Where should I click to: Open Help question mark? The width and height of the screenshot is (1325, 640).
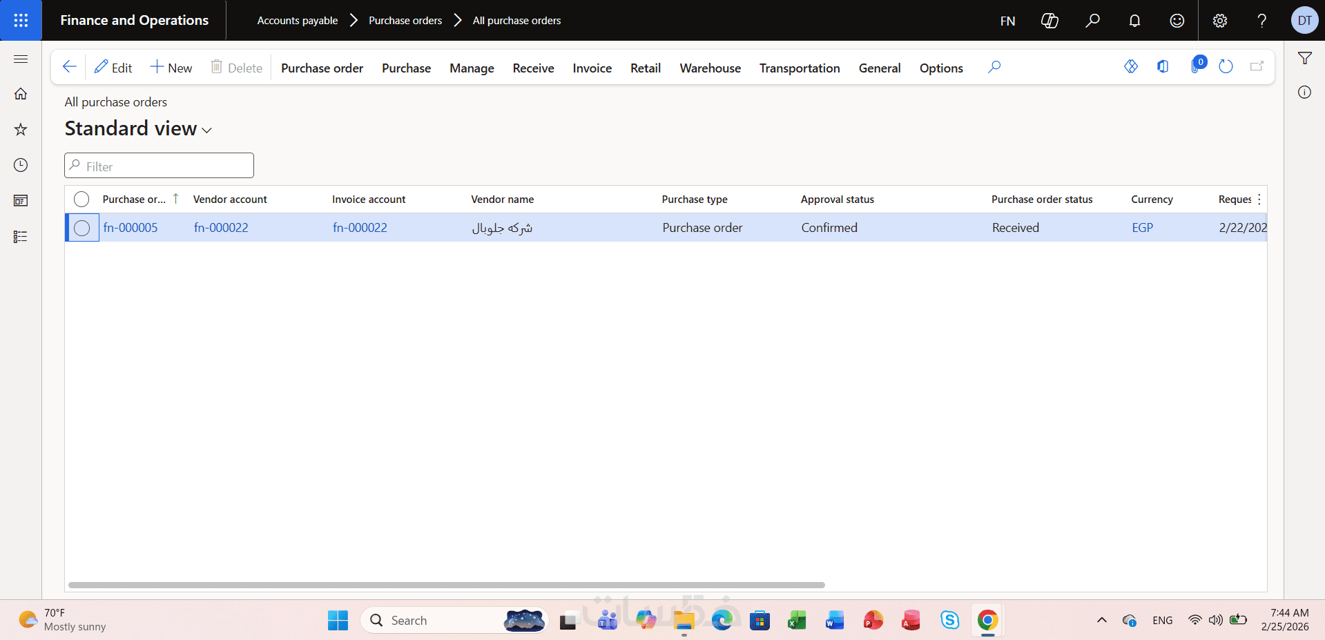tap(1262, 21)
